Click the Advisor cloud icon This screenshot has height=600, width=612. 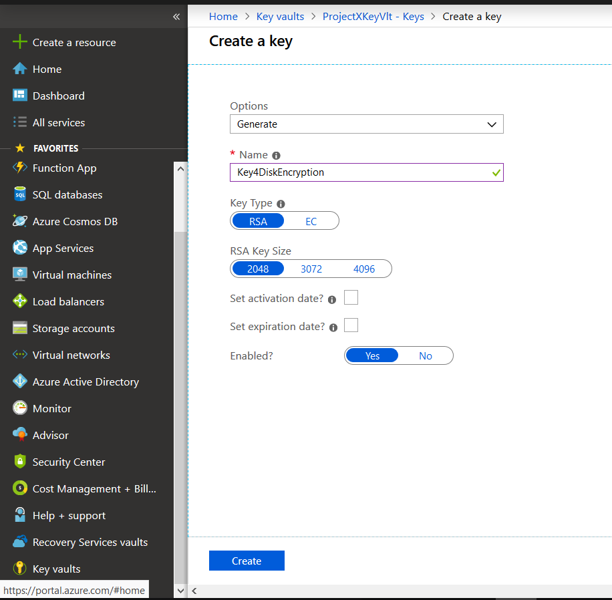coord(20,434)
